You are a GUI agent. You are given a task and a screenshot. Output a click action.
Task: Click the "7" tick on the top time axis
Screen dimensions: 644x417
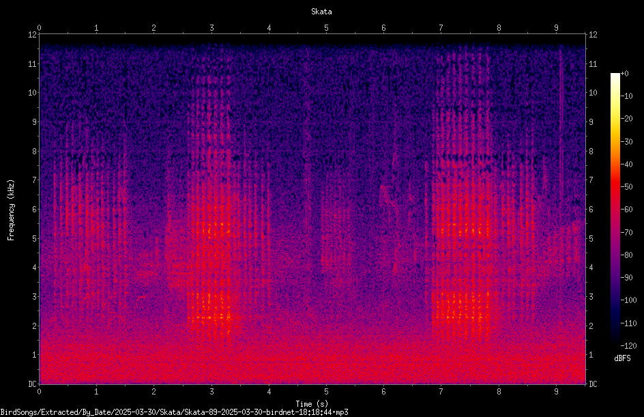coord(441,28)
